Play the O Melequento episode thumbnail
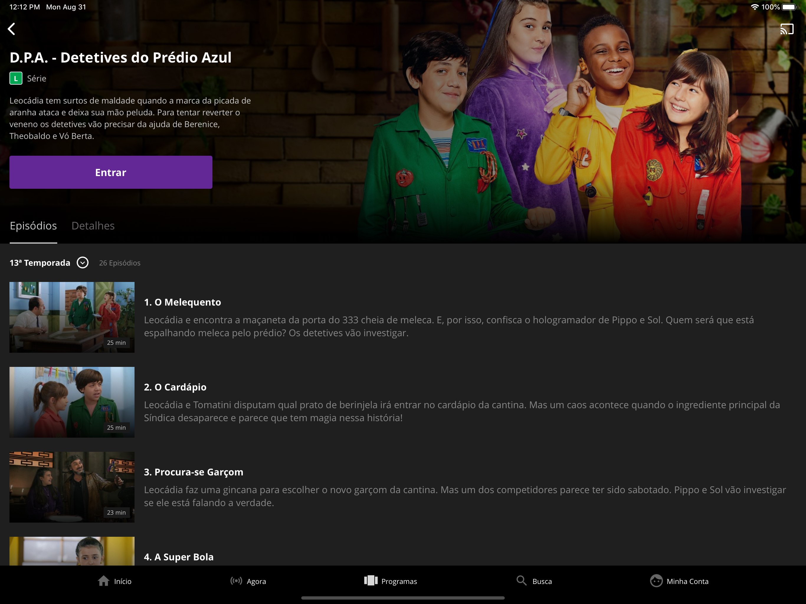The image size is (806, 604). point(72,317)
